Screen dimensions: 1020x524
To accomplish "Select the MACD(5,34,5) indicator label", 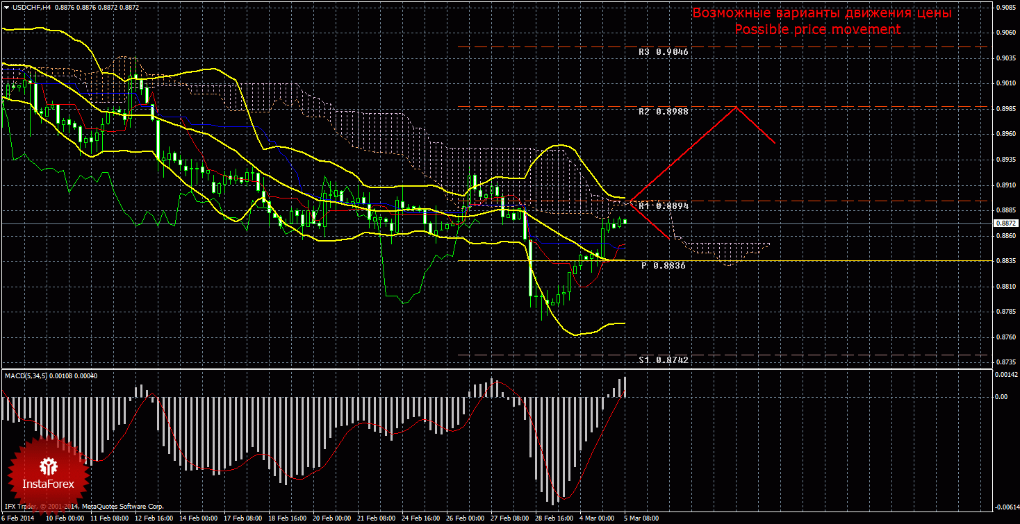I will tap(26, 375).
